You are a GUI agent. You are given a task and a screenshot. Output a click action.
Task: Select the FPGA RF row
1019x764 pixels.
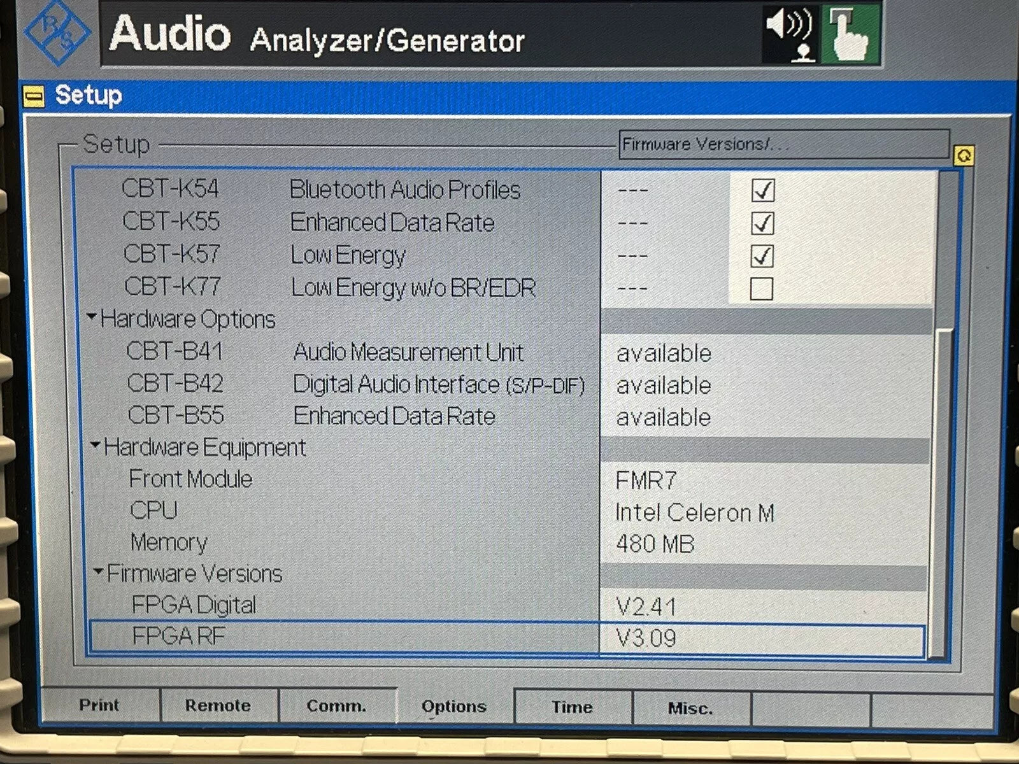(x=507, y=637)
